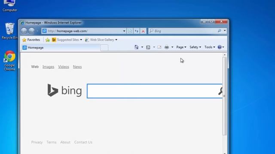
Task: Open the Terms footer link
Action: click(x=52, y=142)
